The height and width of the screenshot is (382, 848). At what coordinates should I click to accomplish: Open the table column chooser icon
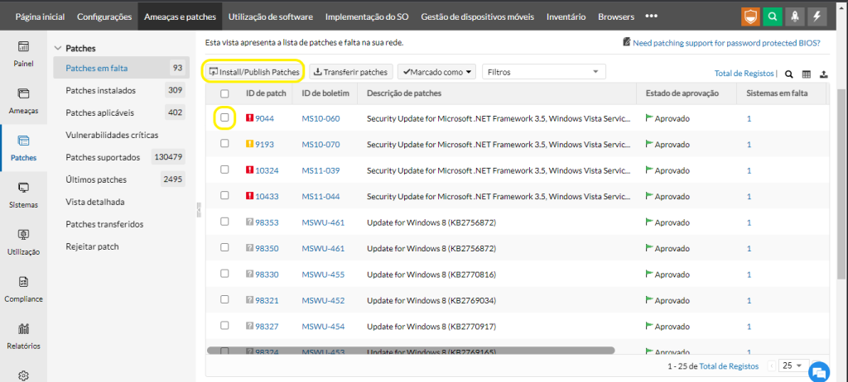[x=806, y=74]
